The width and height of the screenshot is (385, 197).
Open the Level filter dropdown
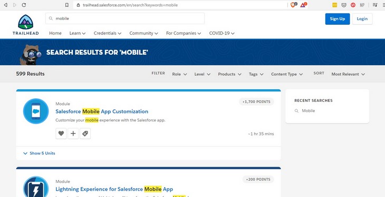[x=203, y=74]
